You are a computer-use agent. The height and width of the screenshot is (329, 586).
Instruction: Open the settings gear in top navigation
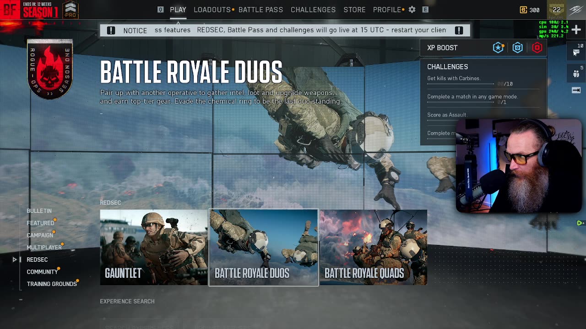point(412,10)
